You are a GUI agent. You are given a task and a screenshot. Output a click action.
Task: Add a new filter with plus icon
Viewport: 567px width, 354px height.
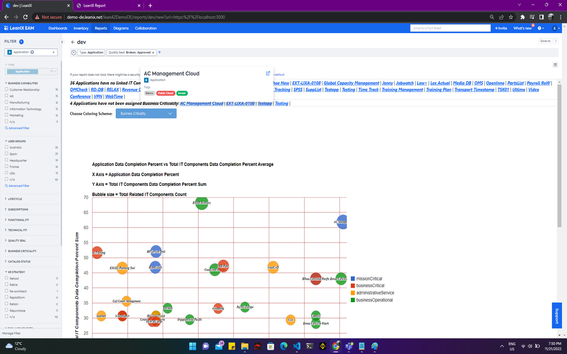click(159, 52)
